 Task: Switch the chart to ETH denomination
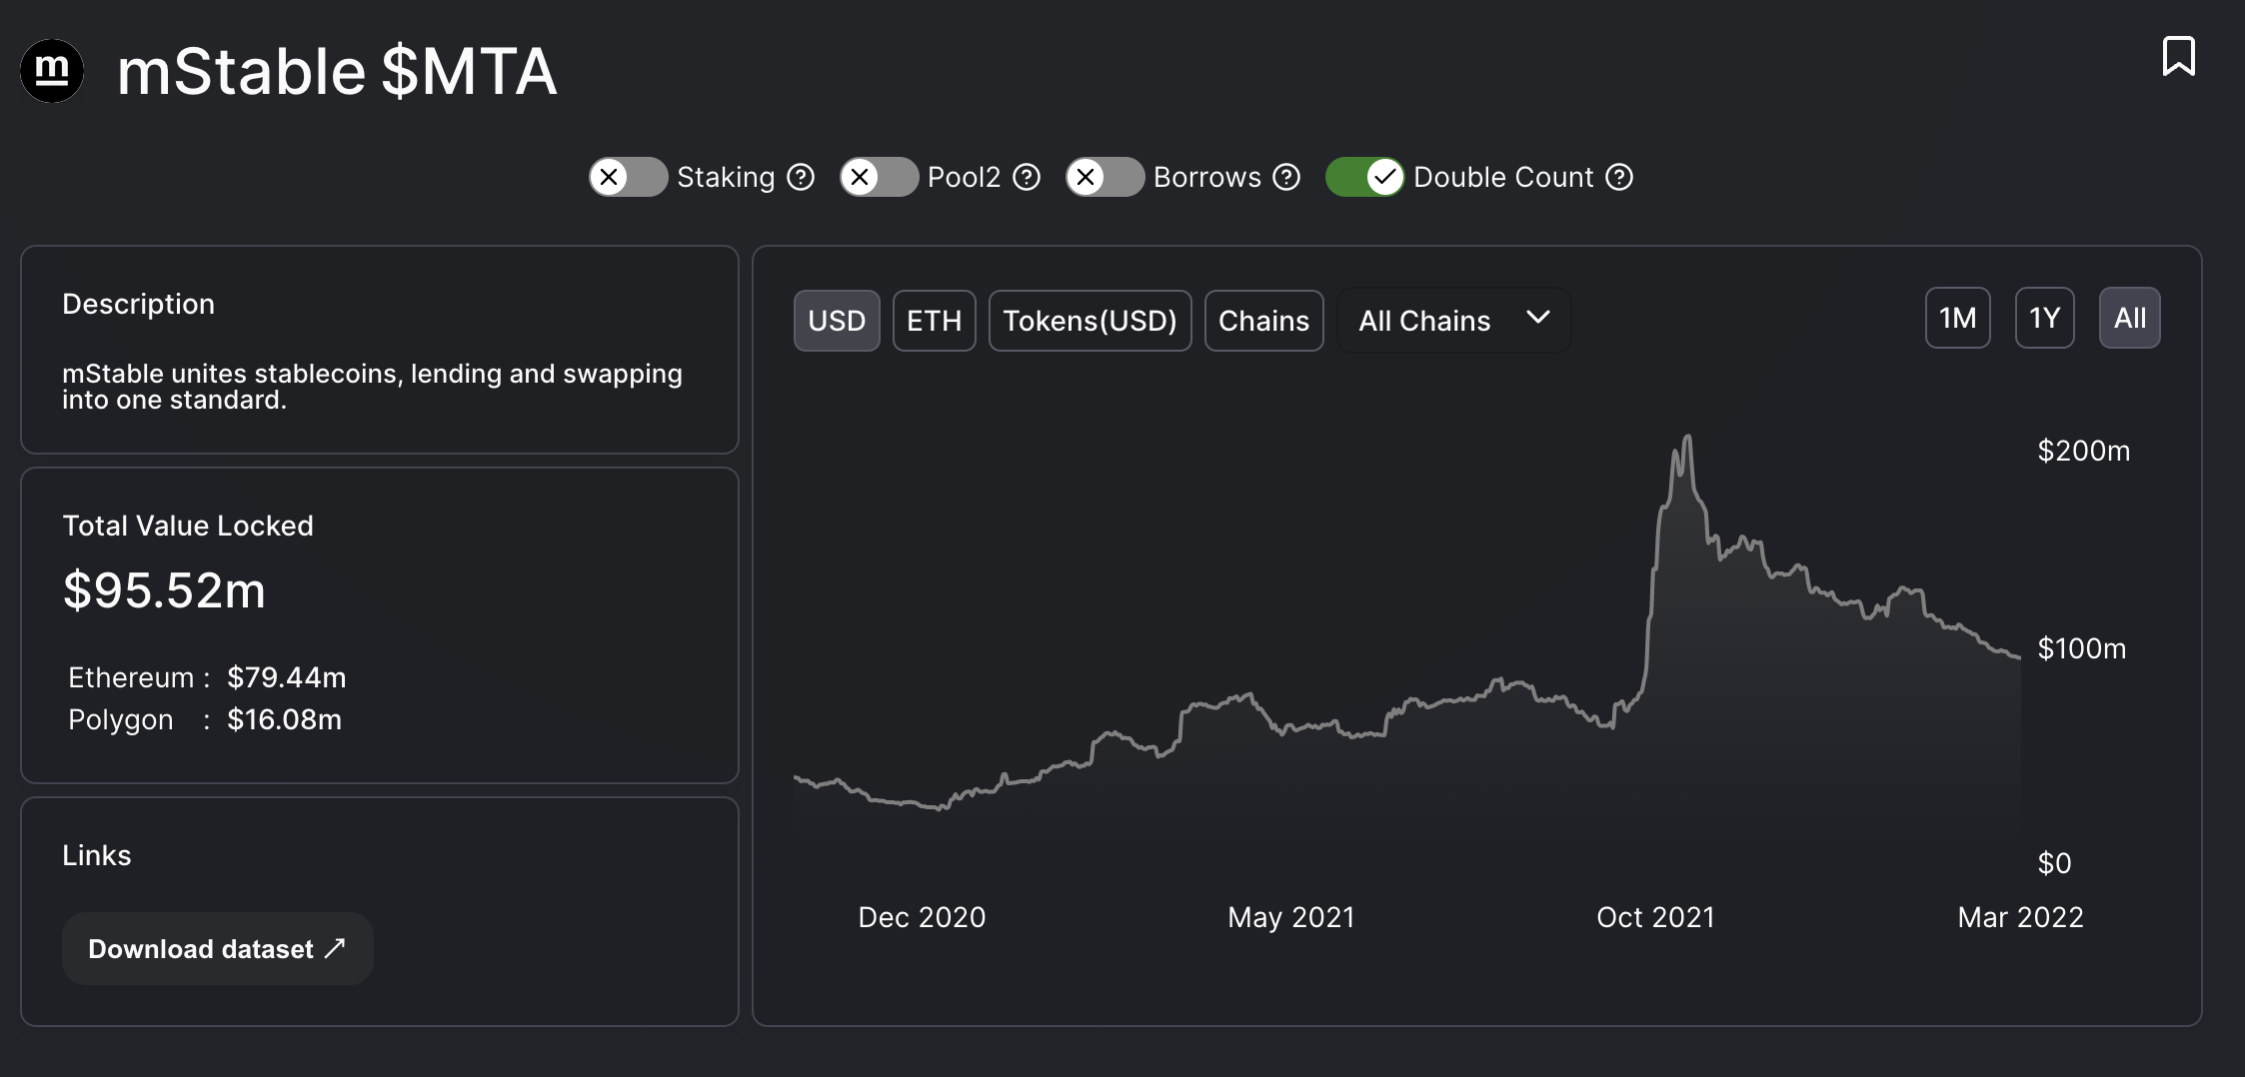tap(934, 321)
